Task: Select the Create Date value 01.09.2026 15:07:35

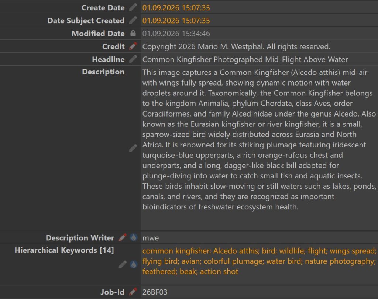Action: coord(176,8)
